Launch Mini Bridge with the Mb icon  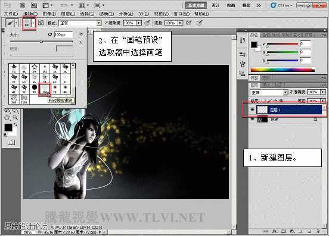point(34,5)
